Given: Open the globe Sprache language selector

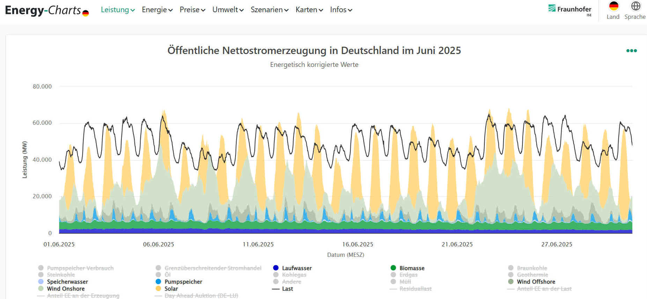Looking at the screenshot, I should point(635,6).
